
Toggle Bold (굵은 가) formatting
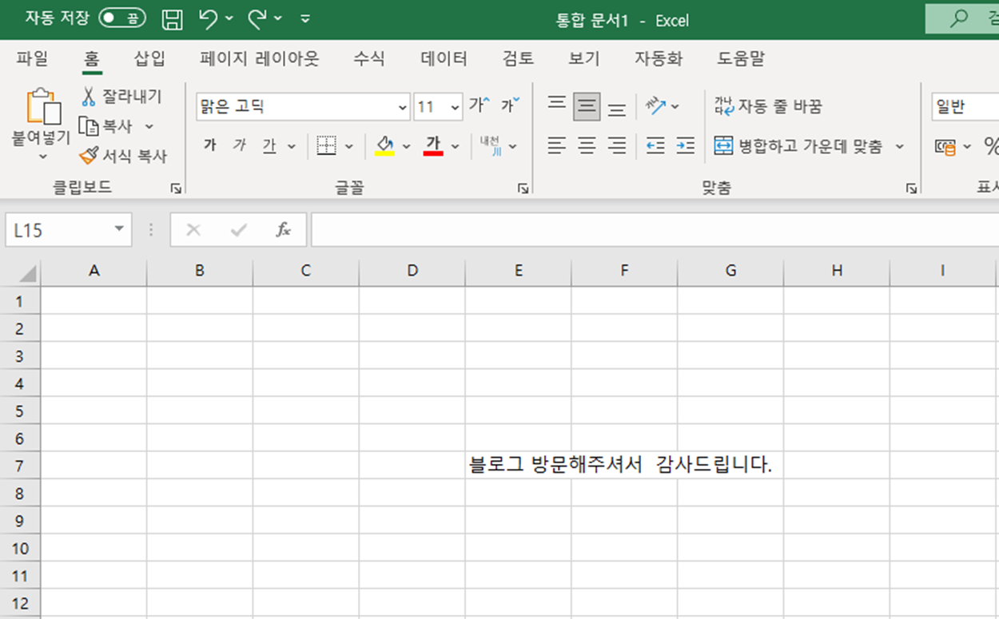click(x=210, y=145)
